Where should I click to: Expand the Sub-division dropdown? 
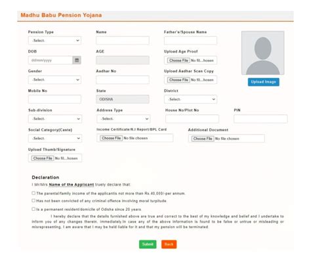tap(55, 119)
